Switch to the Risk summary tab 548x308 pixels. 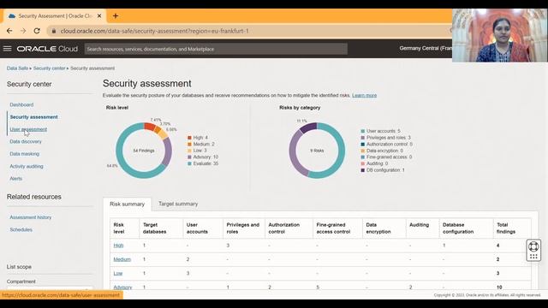(x=128, y=204)
